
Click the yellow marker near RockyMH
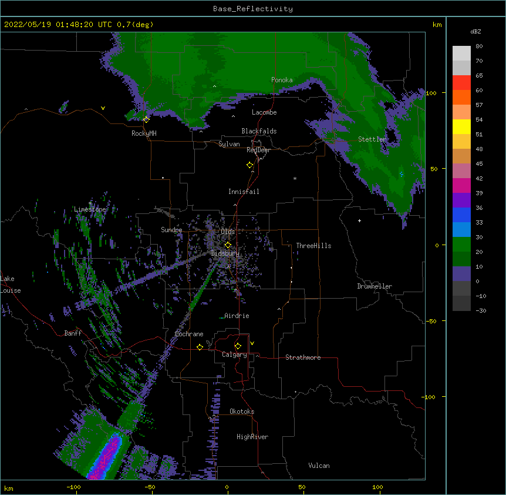(x=146, y=119)
